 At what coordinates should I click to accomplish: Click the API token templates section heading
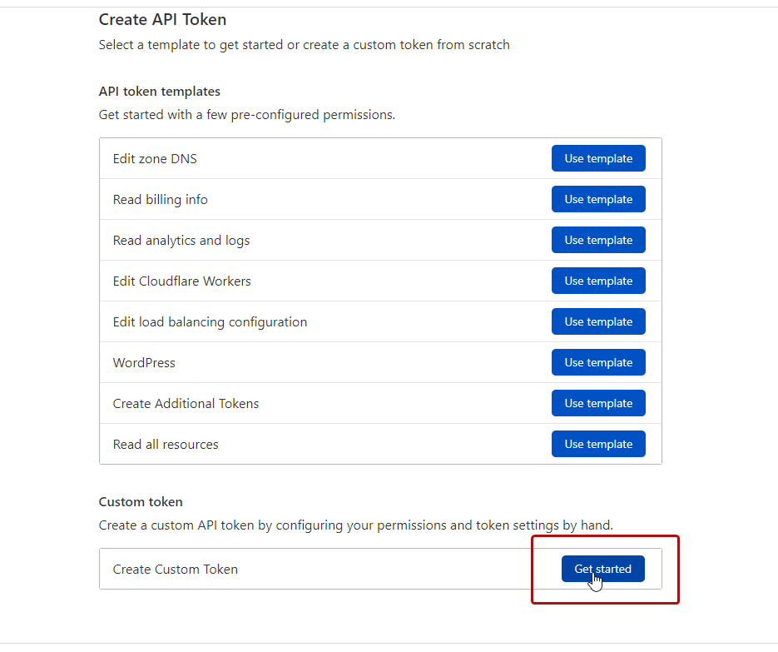[x=159, y=91]
